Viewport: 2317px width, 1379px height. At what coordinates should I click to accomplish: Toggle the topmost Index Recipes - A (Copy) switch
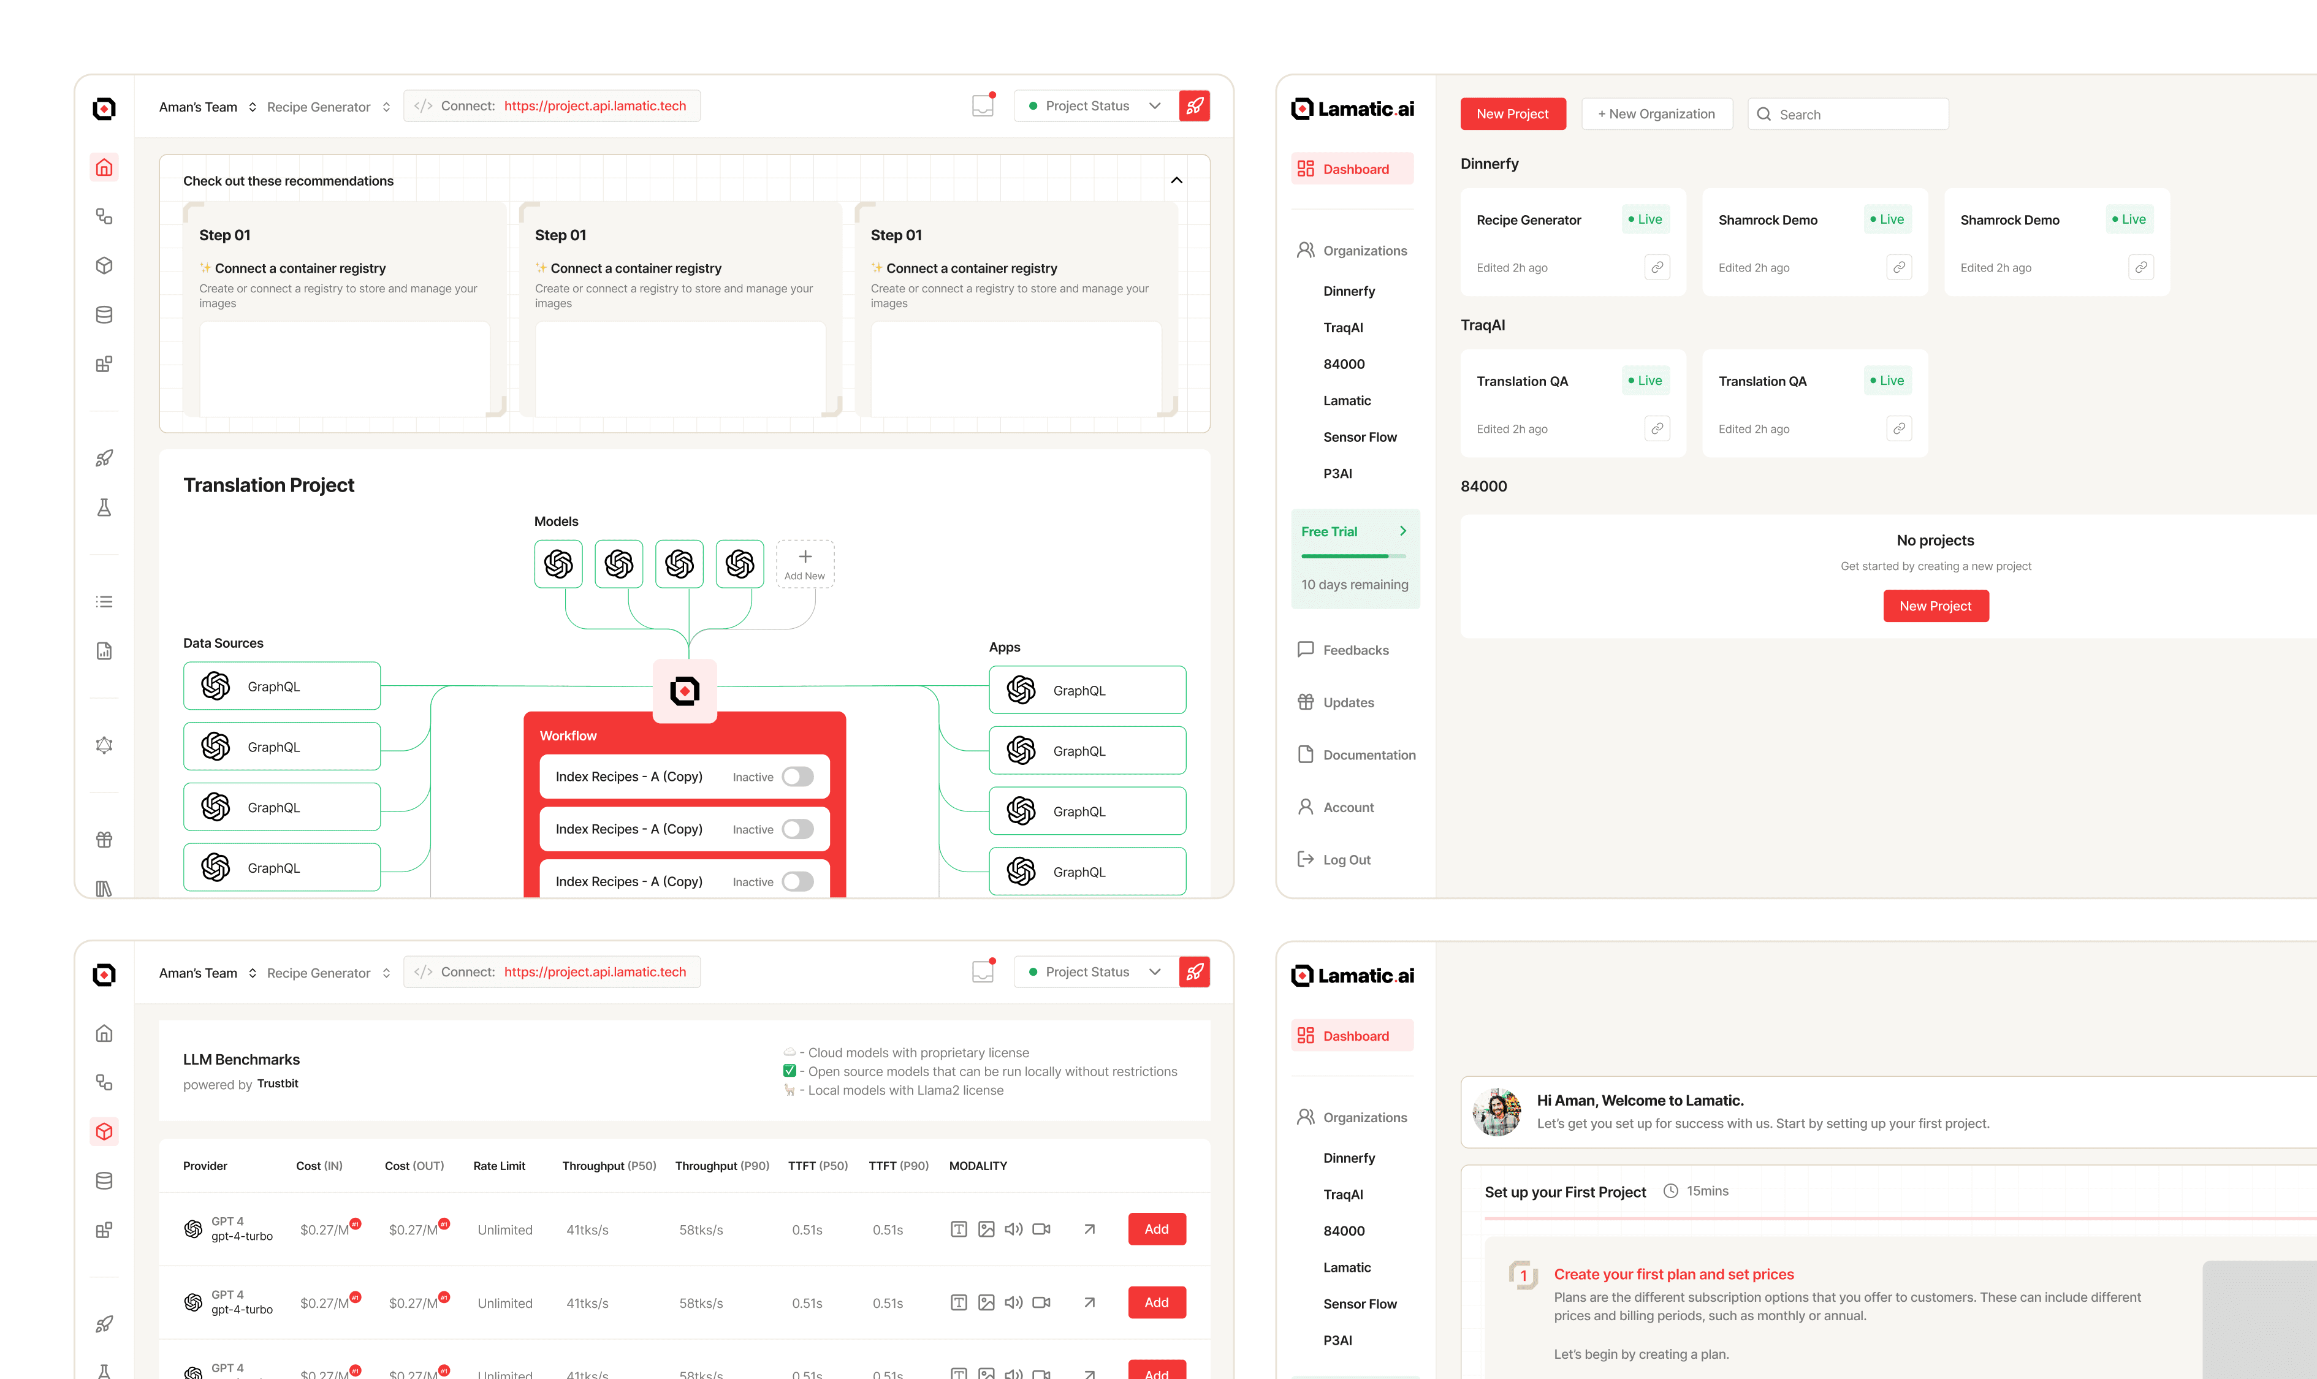coord(797,777)
